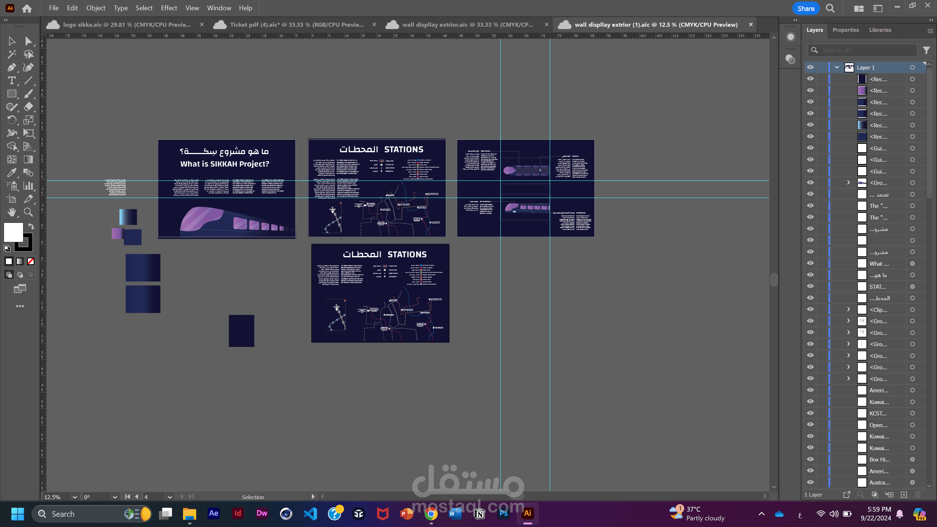Select the Rectangle tool
Viewport: 937px width, 527px height.
(x=11, y=94)
